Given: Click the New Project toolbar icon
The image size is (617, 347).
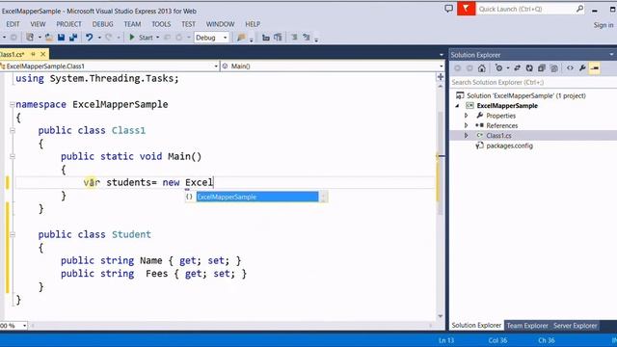Looking at the screenshot, I should tap(30, 38).
